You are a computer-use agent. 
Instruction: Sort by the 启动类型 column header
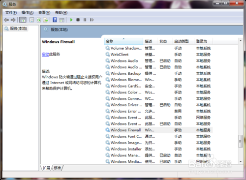[x=184, y=41]
